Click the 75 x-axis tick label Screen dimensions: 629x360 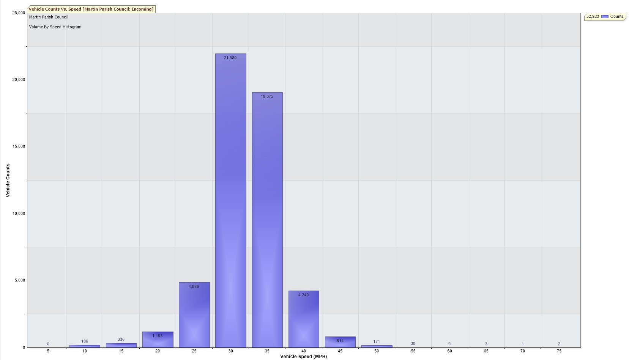click(559, 351)
